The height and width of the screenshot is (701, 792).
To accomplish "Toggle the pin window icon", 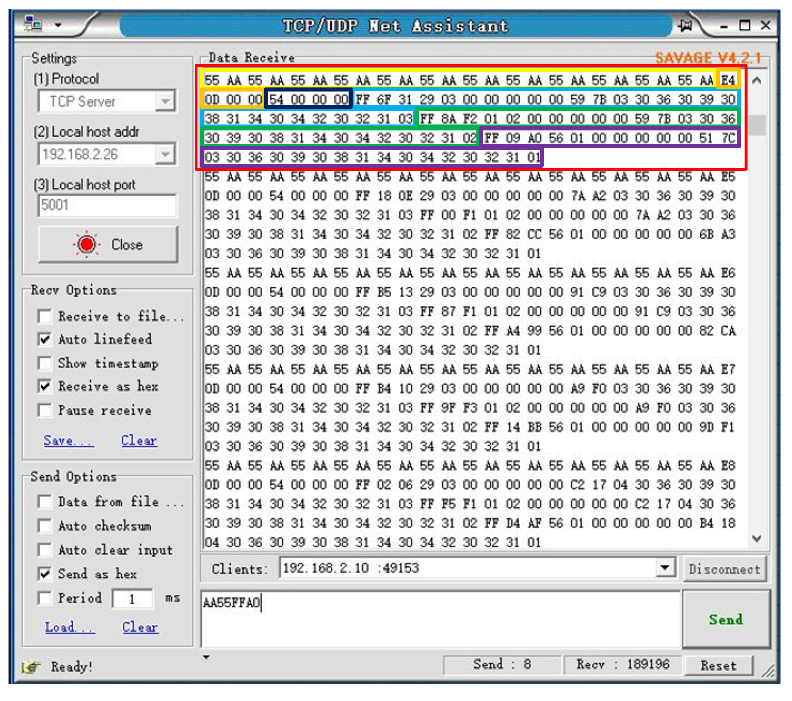I will point(685,26).
